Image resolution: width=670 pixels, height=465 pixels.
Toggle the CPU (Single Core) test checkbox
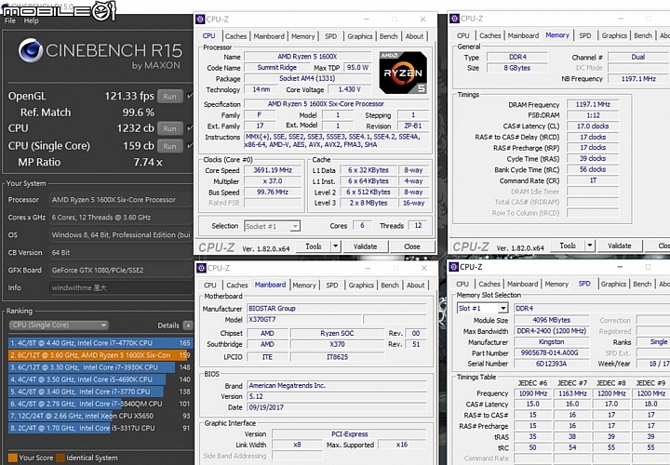190,145
